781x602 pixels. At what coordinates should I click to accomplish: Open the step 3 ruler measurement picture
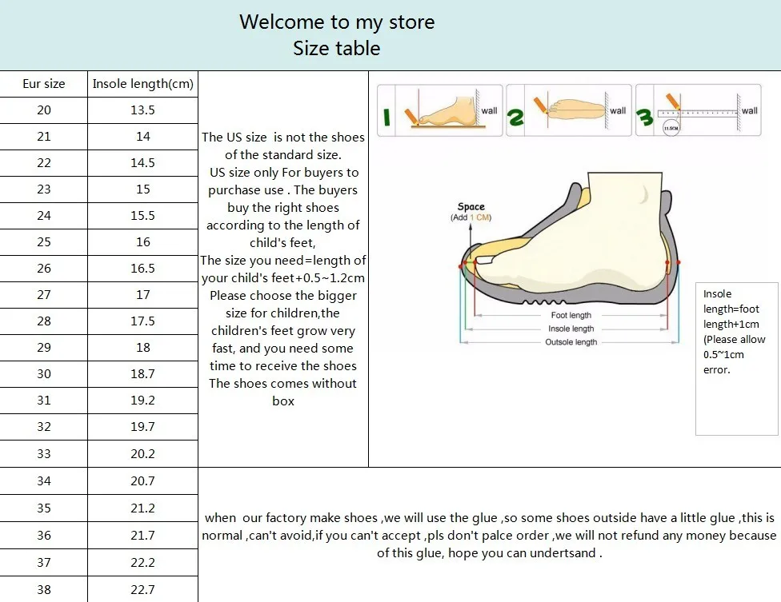(699, 110)
